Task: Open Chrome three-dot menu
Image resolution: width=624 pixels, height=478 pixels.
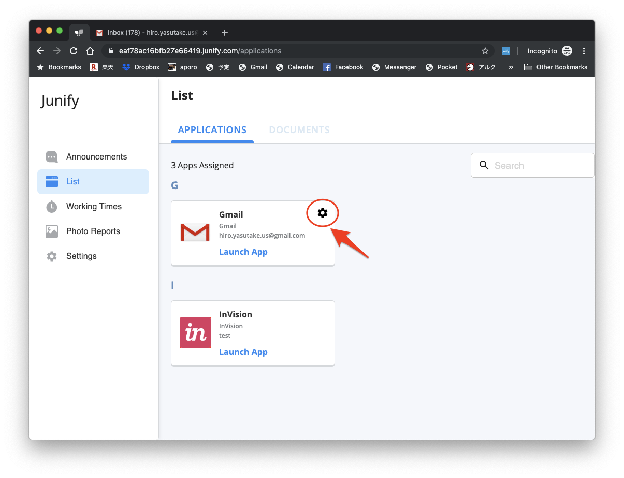Action: 584,51
